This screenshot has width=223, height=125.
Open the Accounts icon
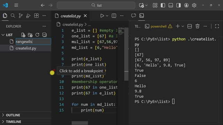coord(186,6)
